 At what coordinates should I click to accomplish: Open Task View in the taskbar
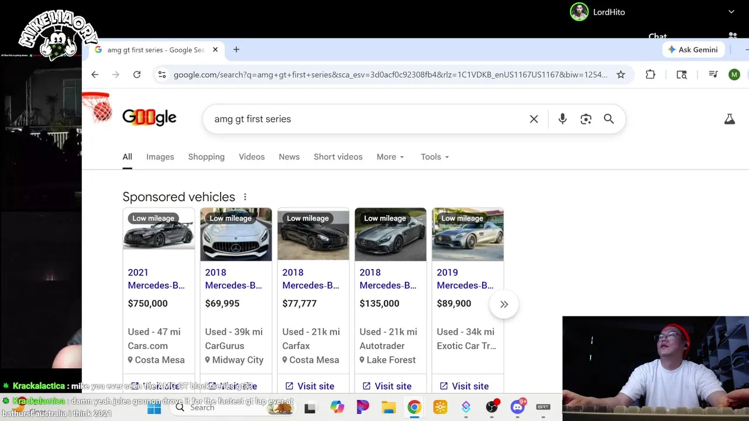click(x=310, y=408)
